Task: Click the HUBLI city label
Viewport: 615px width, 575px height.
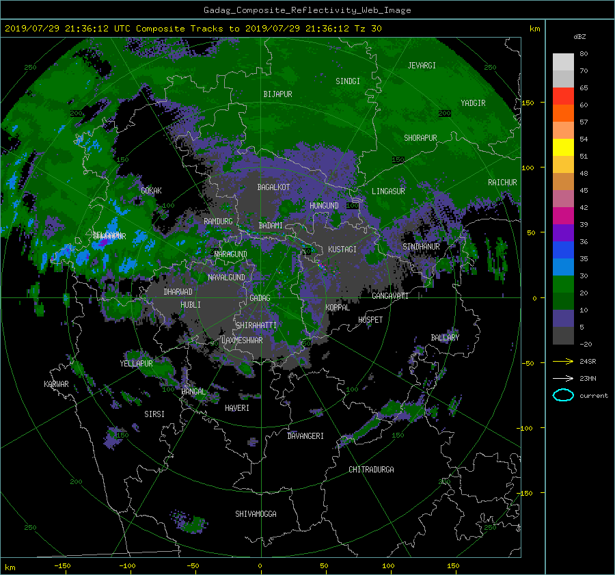Action: tap(191, 304)
